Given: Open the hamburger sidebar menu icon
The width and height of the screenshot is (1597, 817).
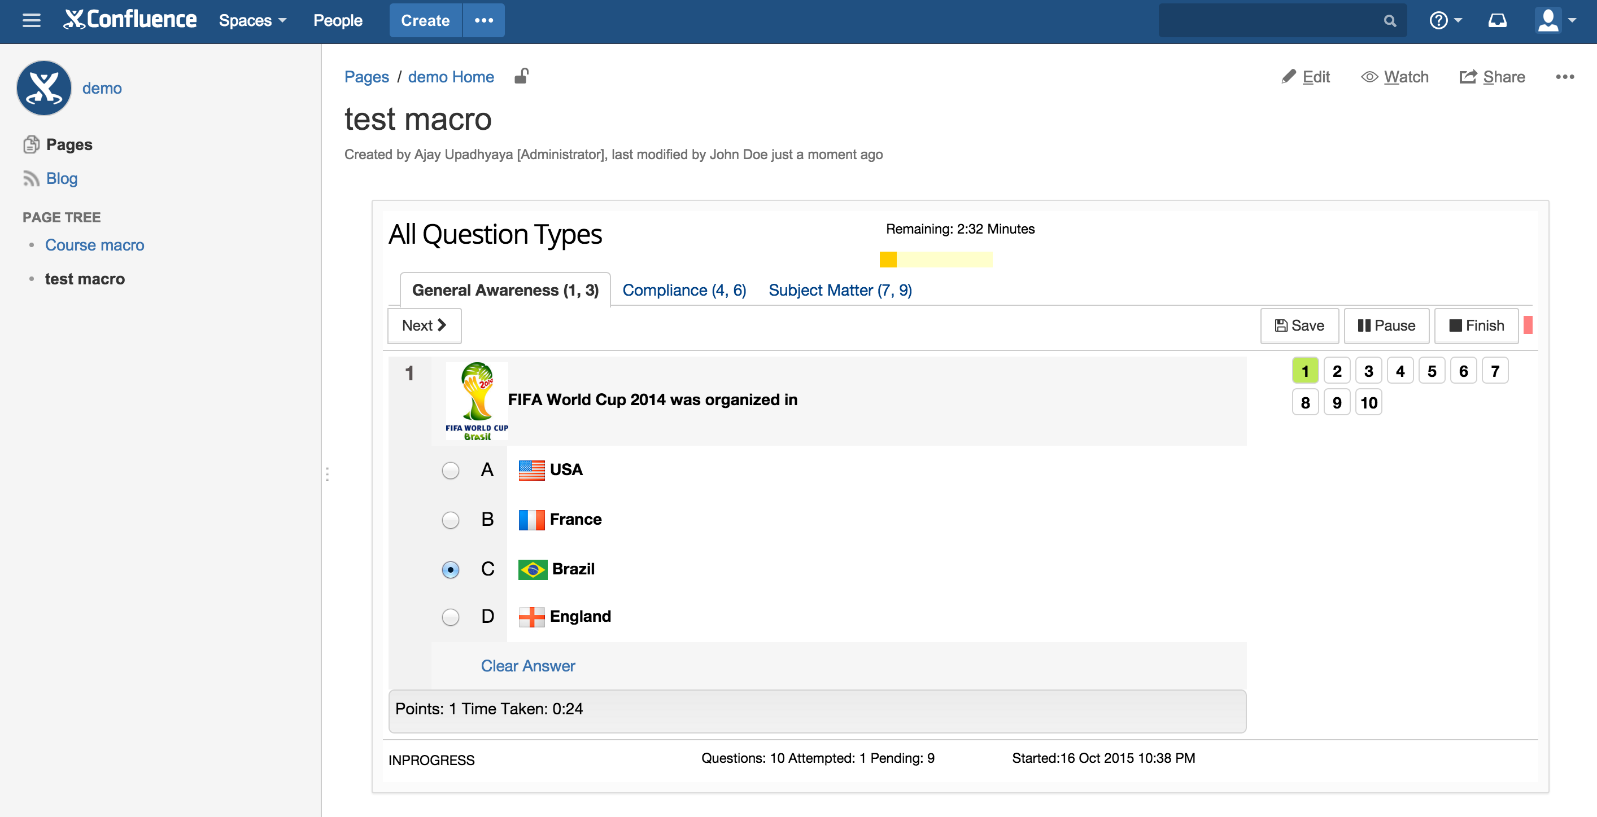Looking at the screenshot, I should pos(31,20).
